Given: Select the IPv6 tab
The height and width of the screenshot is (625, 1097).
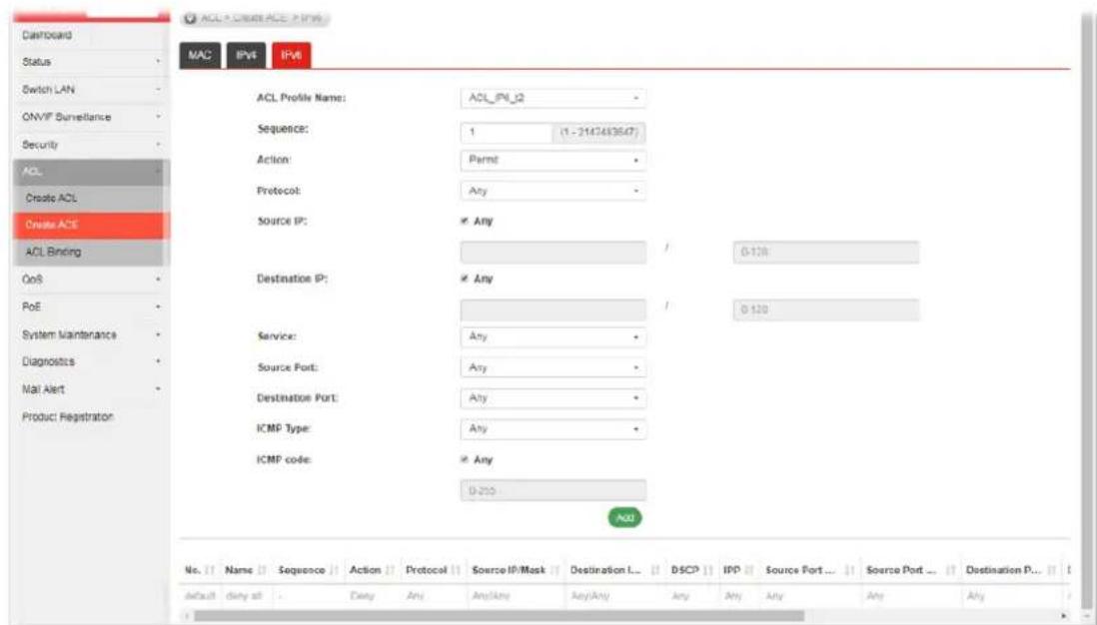Looking at the screenshot, I should [291, 55].
